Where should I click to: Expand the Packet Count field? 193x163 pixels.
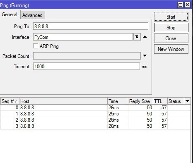[145, 55]
